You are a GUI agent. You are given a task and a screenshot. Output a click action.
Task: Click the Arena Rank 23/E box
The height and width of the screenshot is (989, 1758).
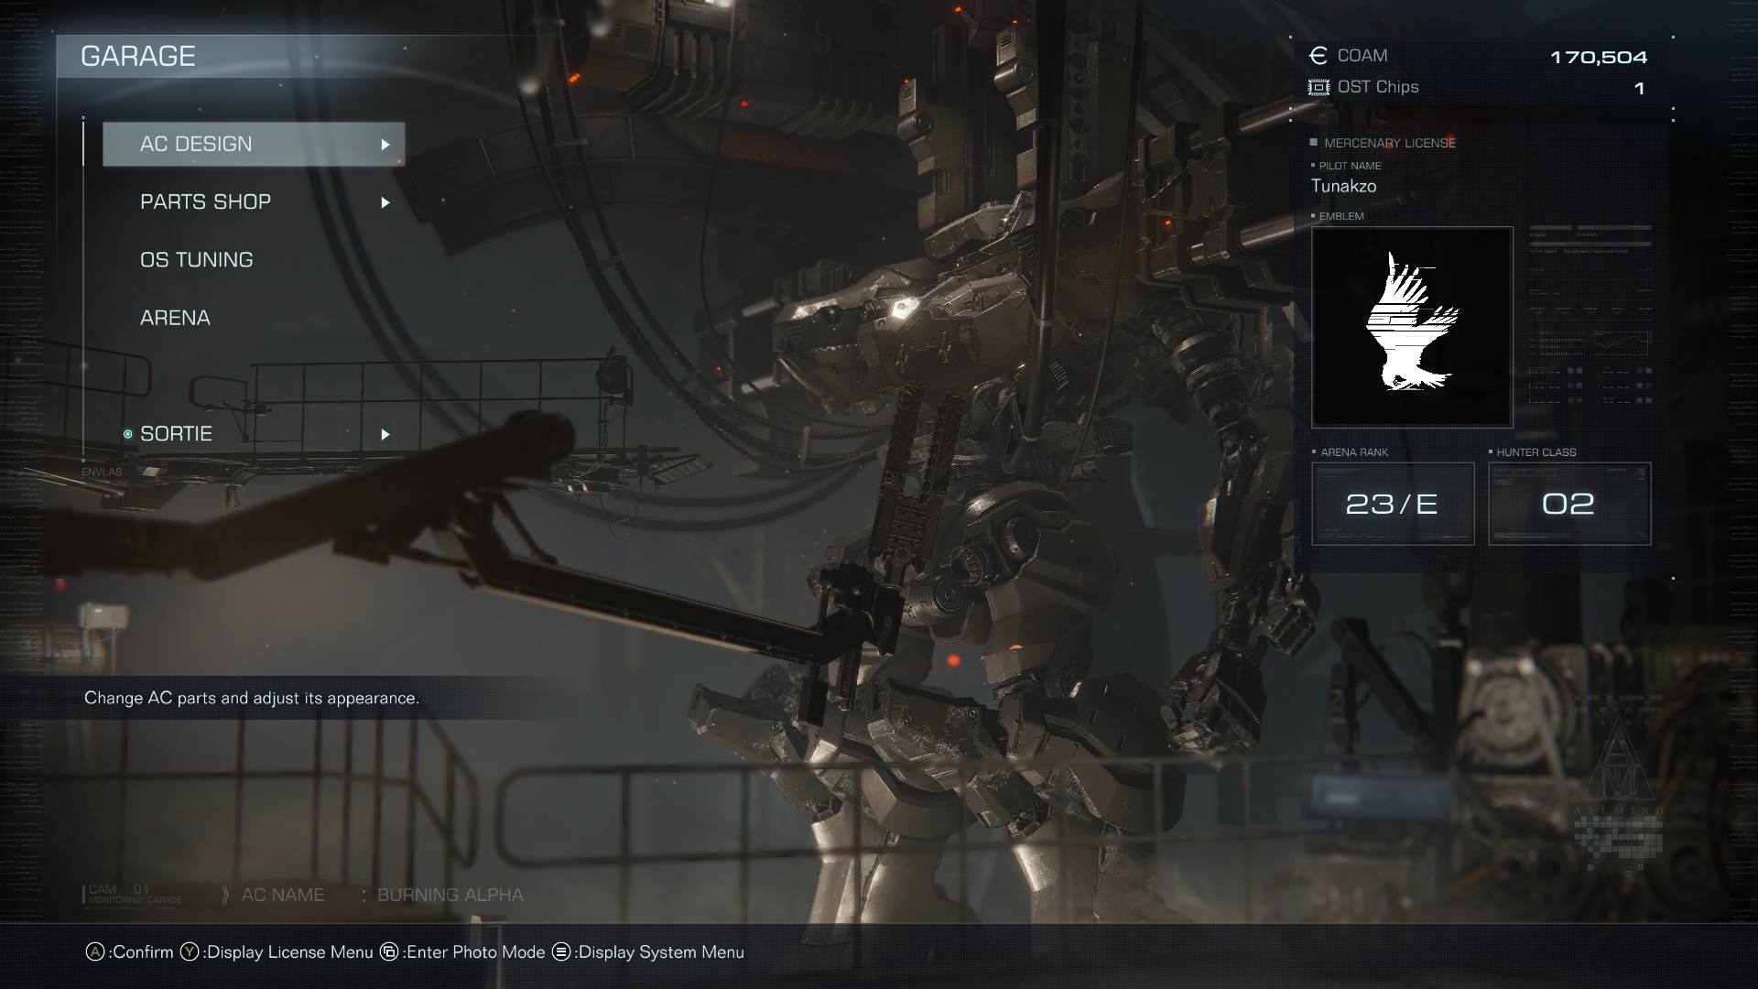pos(1393,504)
